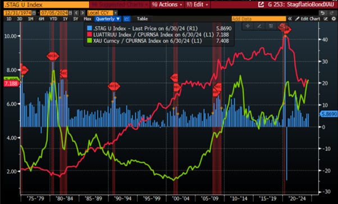
Task: Click the REC recession marker near 1980 peak
Action: [53, 56]
